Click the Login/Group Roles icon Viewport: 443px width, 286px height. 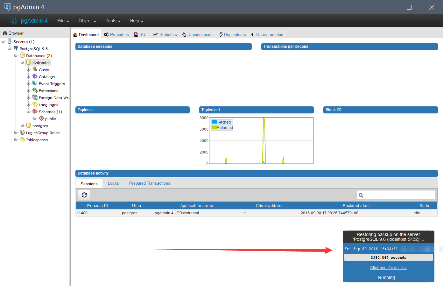click(22, 132)
